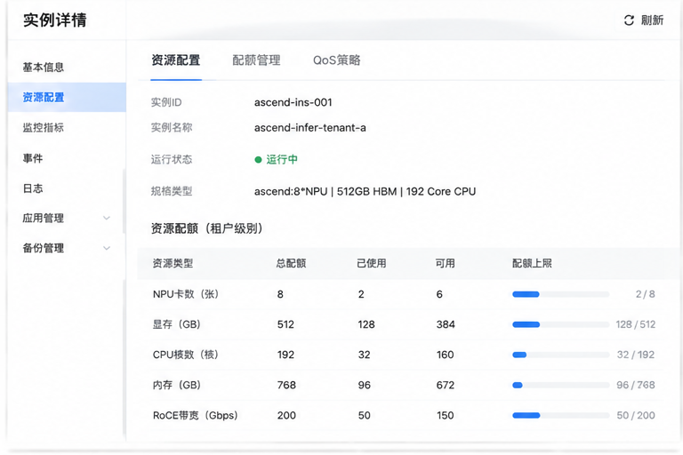683x455 pixels.
Task: Select the RoCE带宽（Gbps）row label
Action: pyautogui.click(x=195, y=415)
